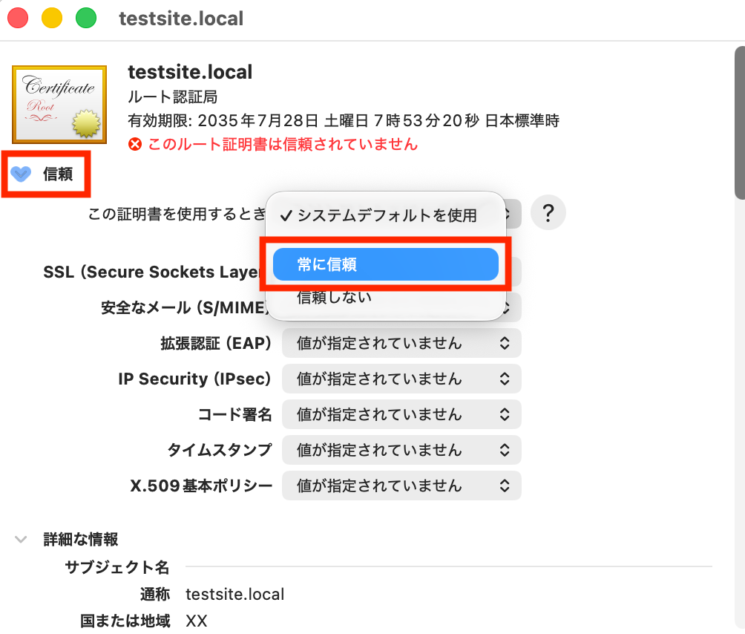Open the IP Security (IPsec) dropdown
This screenshot has width=745, height=634.
[401, 379]
